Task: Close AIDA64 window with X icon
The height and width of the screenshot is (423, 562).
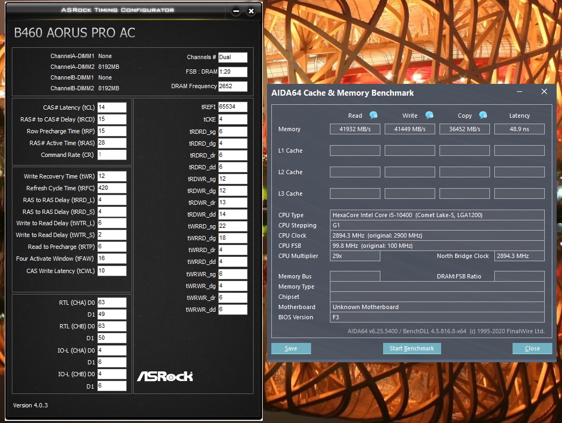Action: tap(544, 91)
